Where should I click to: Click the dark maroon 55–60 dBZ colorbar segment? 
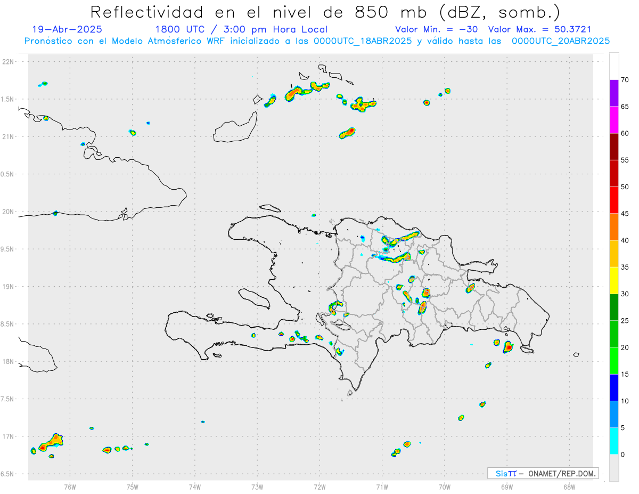[614, 147]
